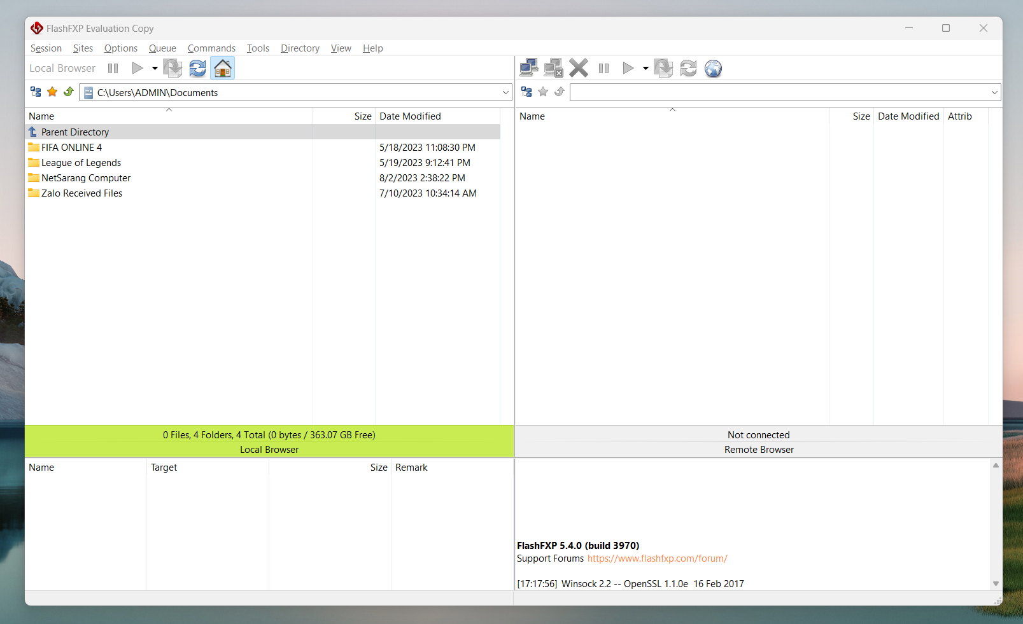
Task: Open the Directory menu
Action: [300, 48]
